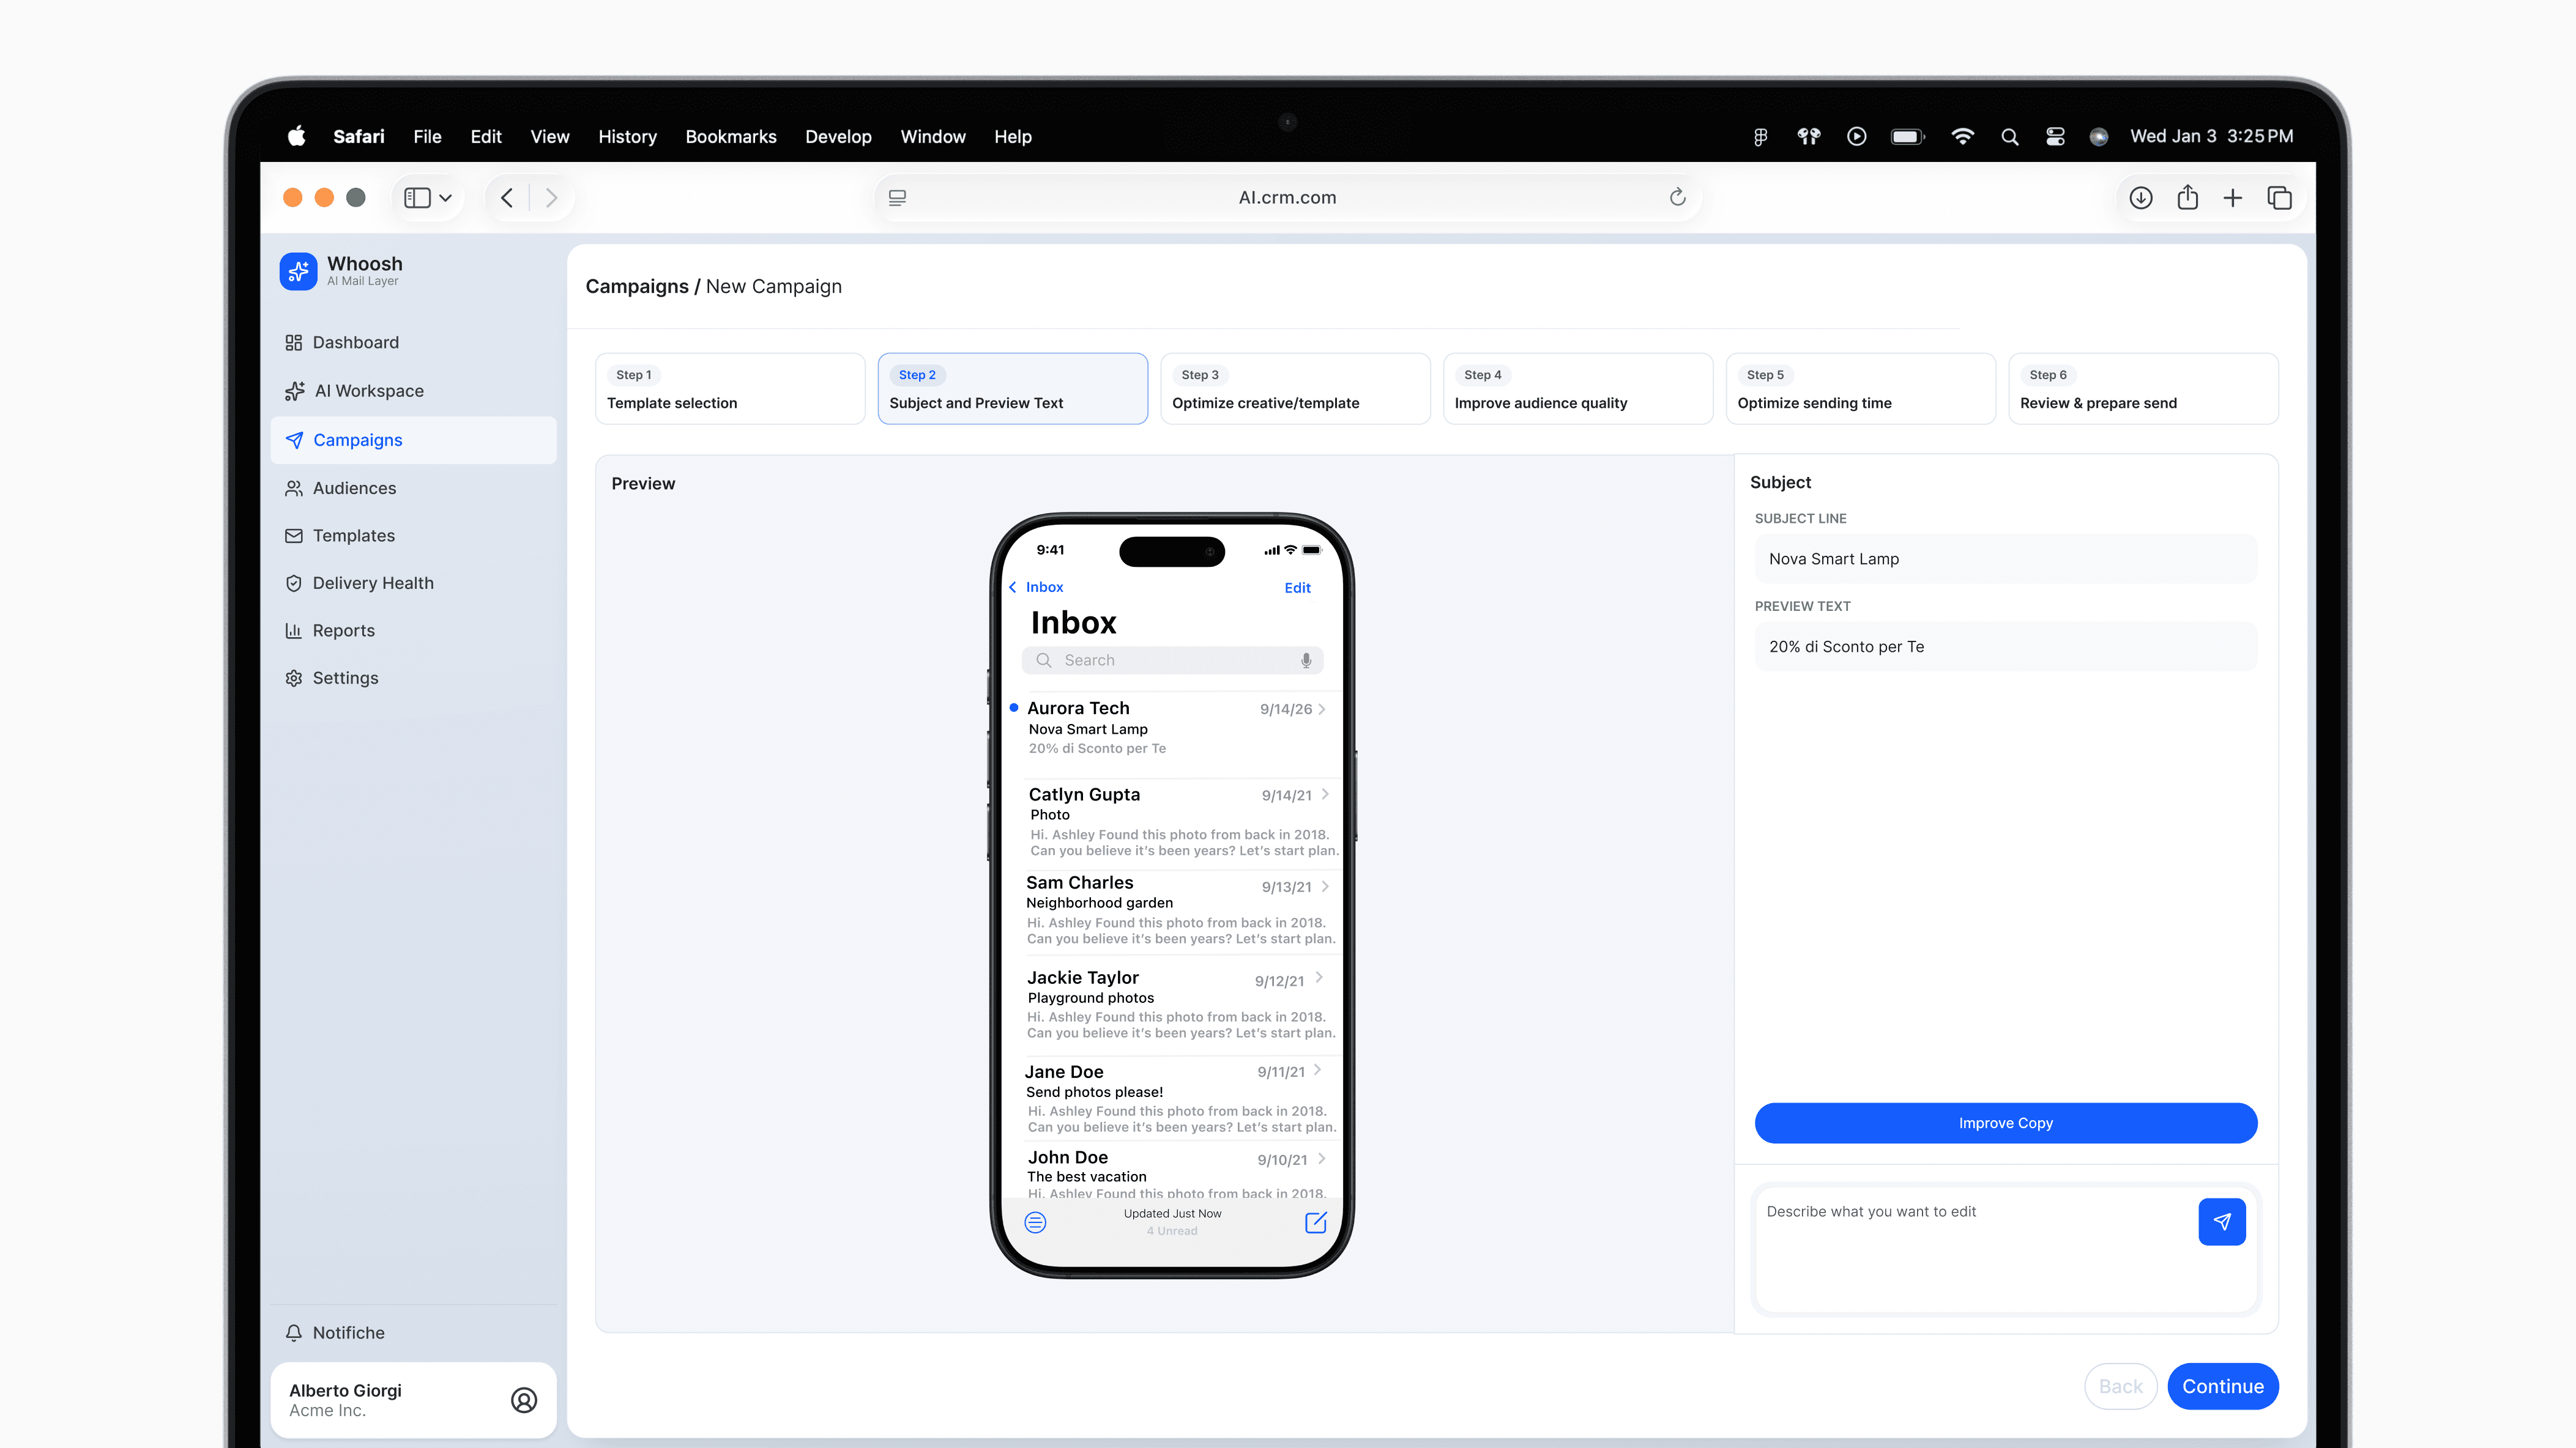
Task: Click the 'Send photos please!' email subject
Action: 1094,1092
